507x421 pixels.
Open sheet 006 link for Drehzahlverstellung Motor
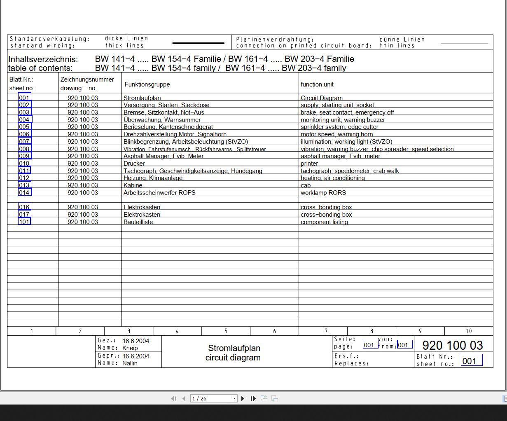(x=24, y=134)
